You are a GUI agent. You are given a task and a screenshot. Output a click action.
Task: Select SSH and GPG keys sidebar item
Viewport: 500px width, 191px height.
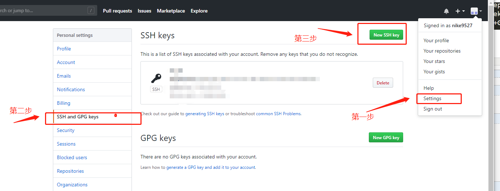pos(92,117)
